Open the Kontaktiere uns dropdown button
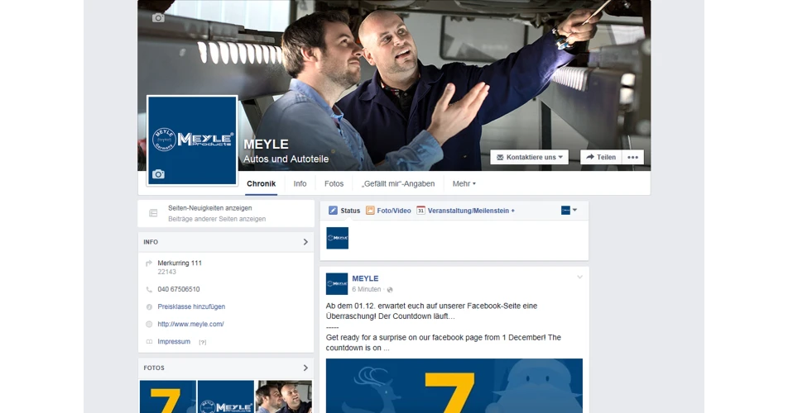788x413 pixels. click(529, 157)
